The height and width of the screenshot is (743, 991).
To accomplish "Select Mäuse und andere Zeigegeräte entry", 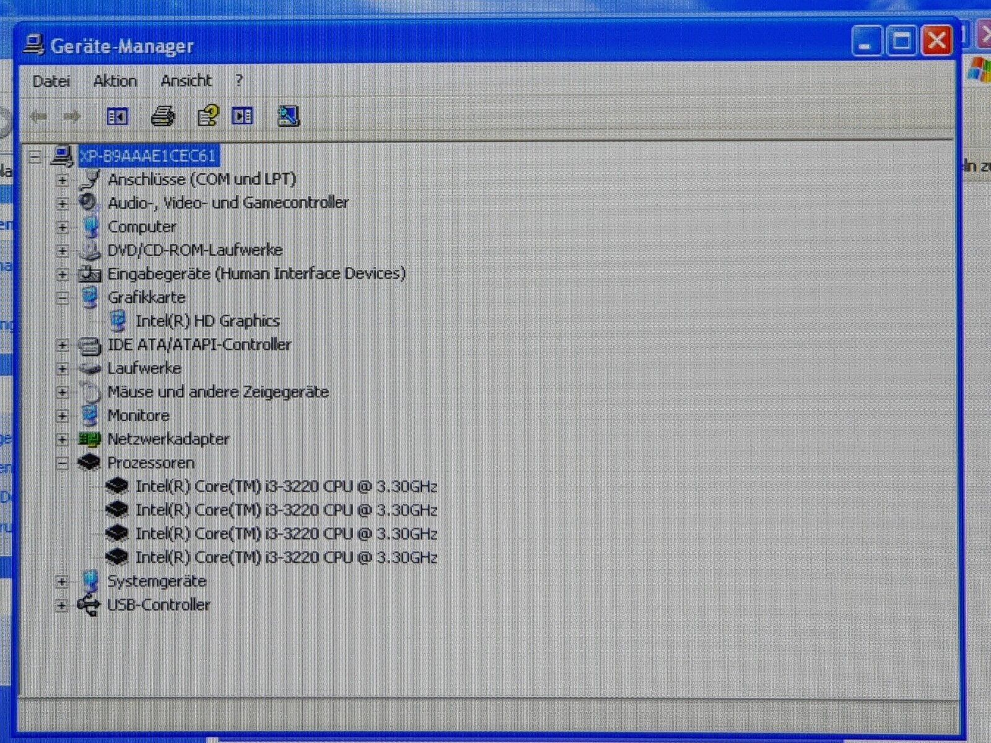I will [x=218, y=392].
